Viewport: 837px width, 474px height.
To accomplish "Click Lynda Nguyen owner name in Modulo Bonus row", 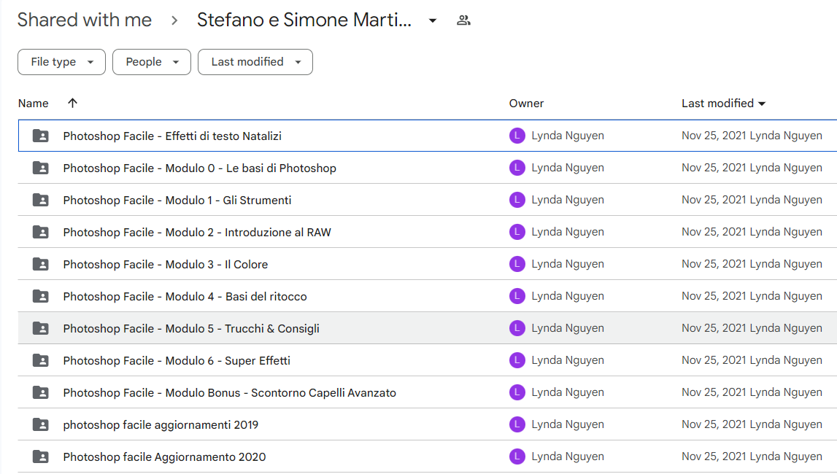I will pyautogui.click(x=568, y=392).
